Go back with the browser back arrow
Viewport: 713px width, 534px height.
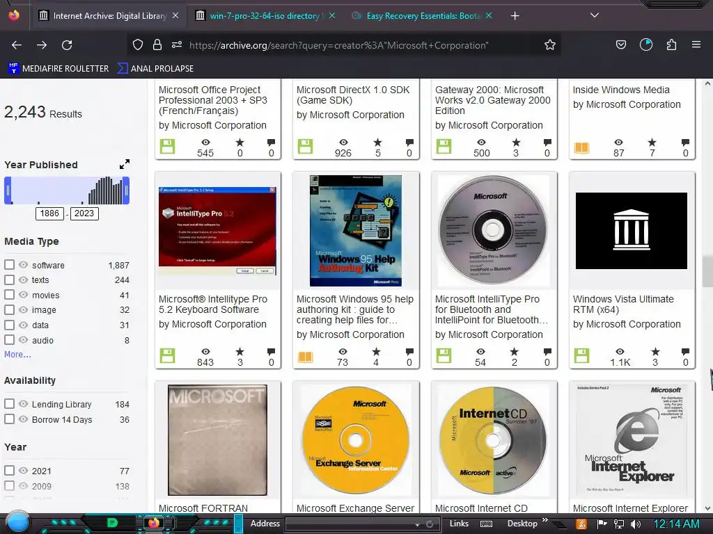click(x=17, y=45)
